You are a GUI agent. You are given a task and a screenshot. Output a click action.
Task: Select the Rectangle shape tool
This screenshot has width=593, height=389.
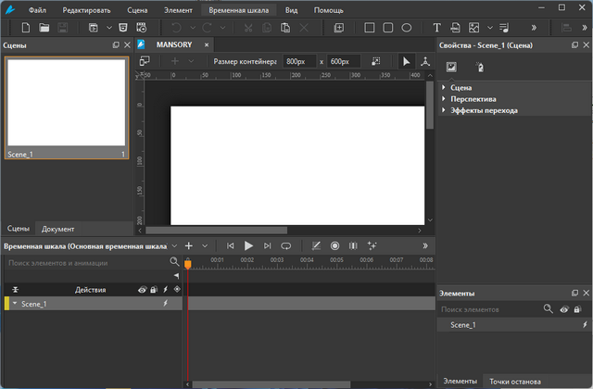pos(369,28)
